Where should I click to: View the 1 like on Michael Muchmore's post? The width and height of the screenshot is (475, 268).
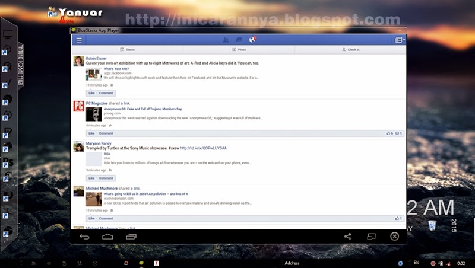398,218
